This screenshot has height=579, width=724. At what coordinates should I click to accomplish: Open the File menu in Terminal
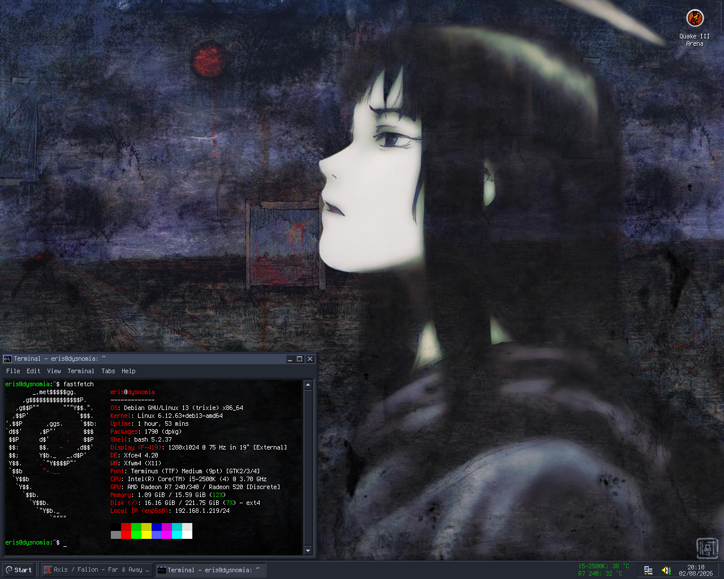pos(13,371)
